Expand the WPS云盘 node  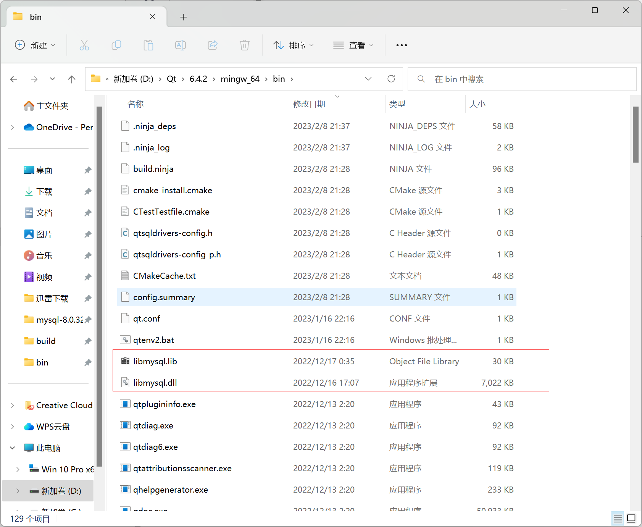13,427
